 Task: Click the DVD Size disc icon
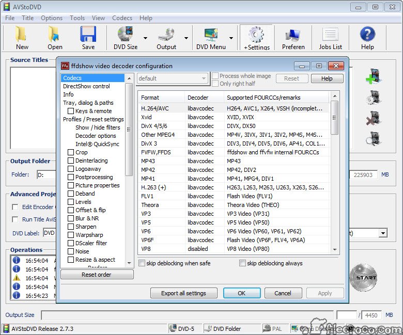pos(126,34)
